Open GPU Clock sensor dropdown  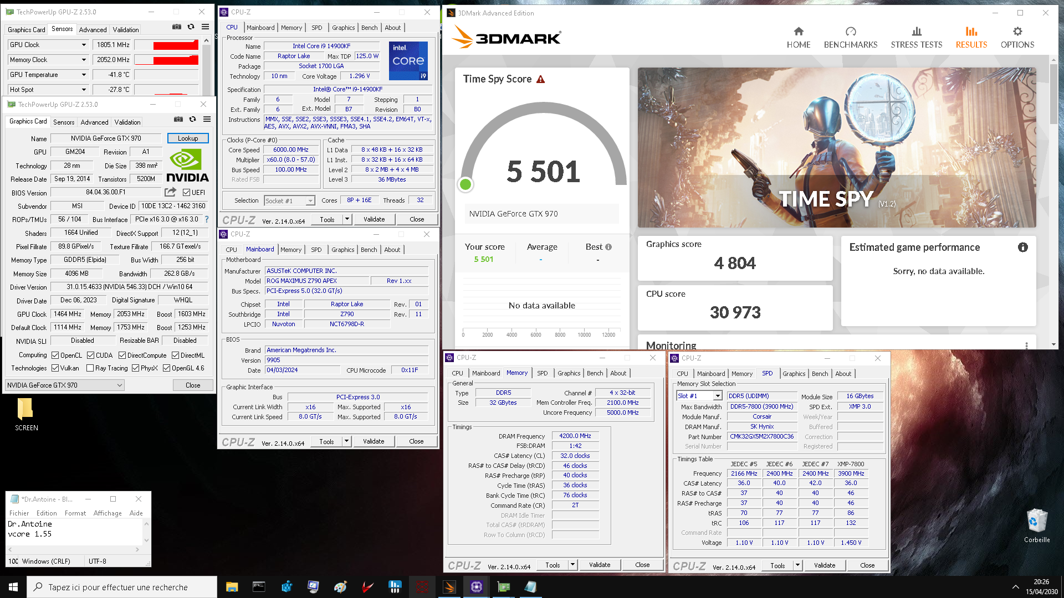coord(84,45)
